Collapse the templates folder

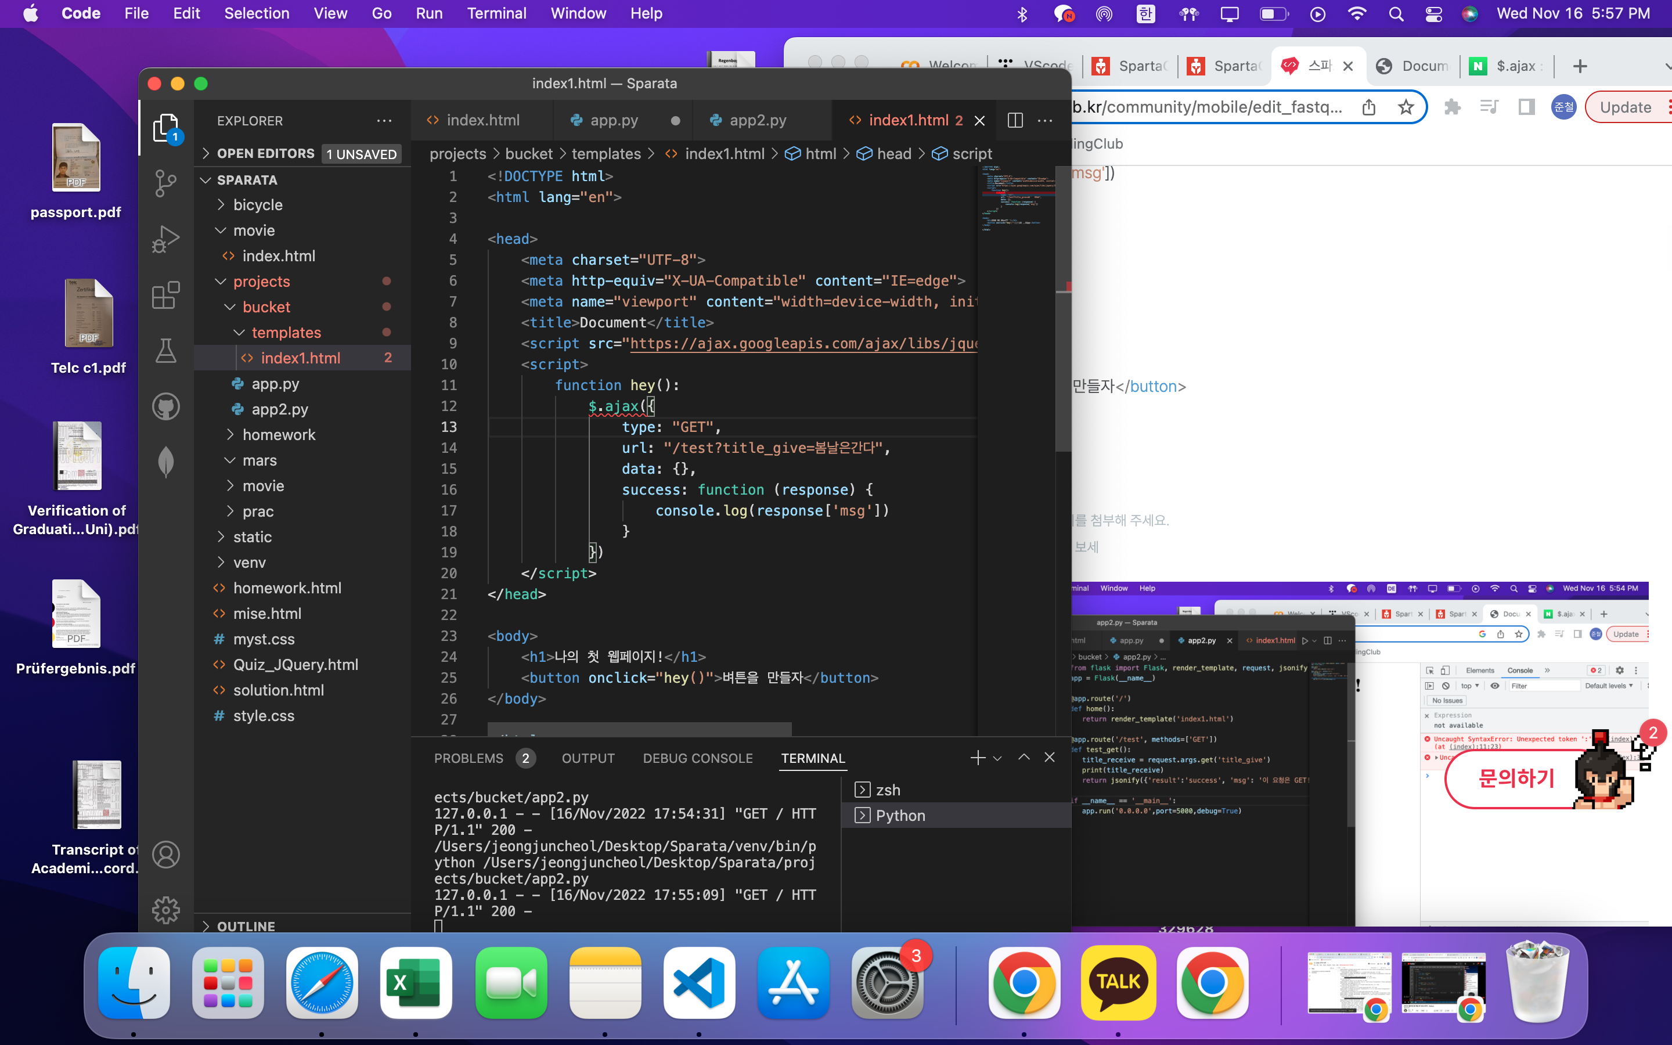[x=302, y=333]
